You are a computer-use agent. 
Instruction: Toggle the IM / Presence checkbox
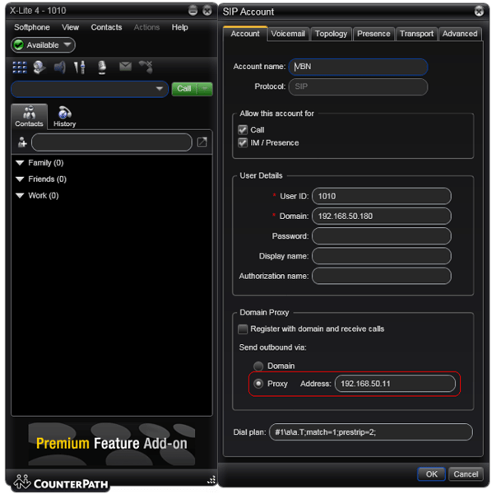tap(243, 142)
